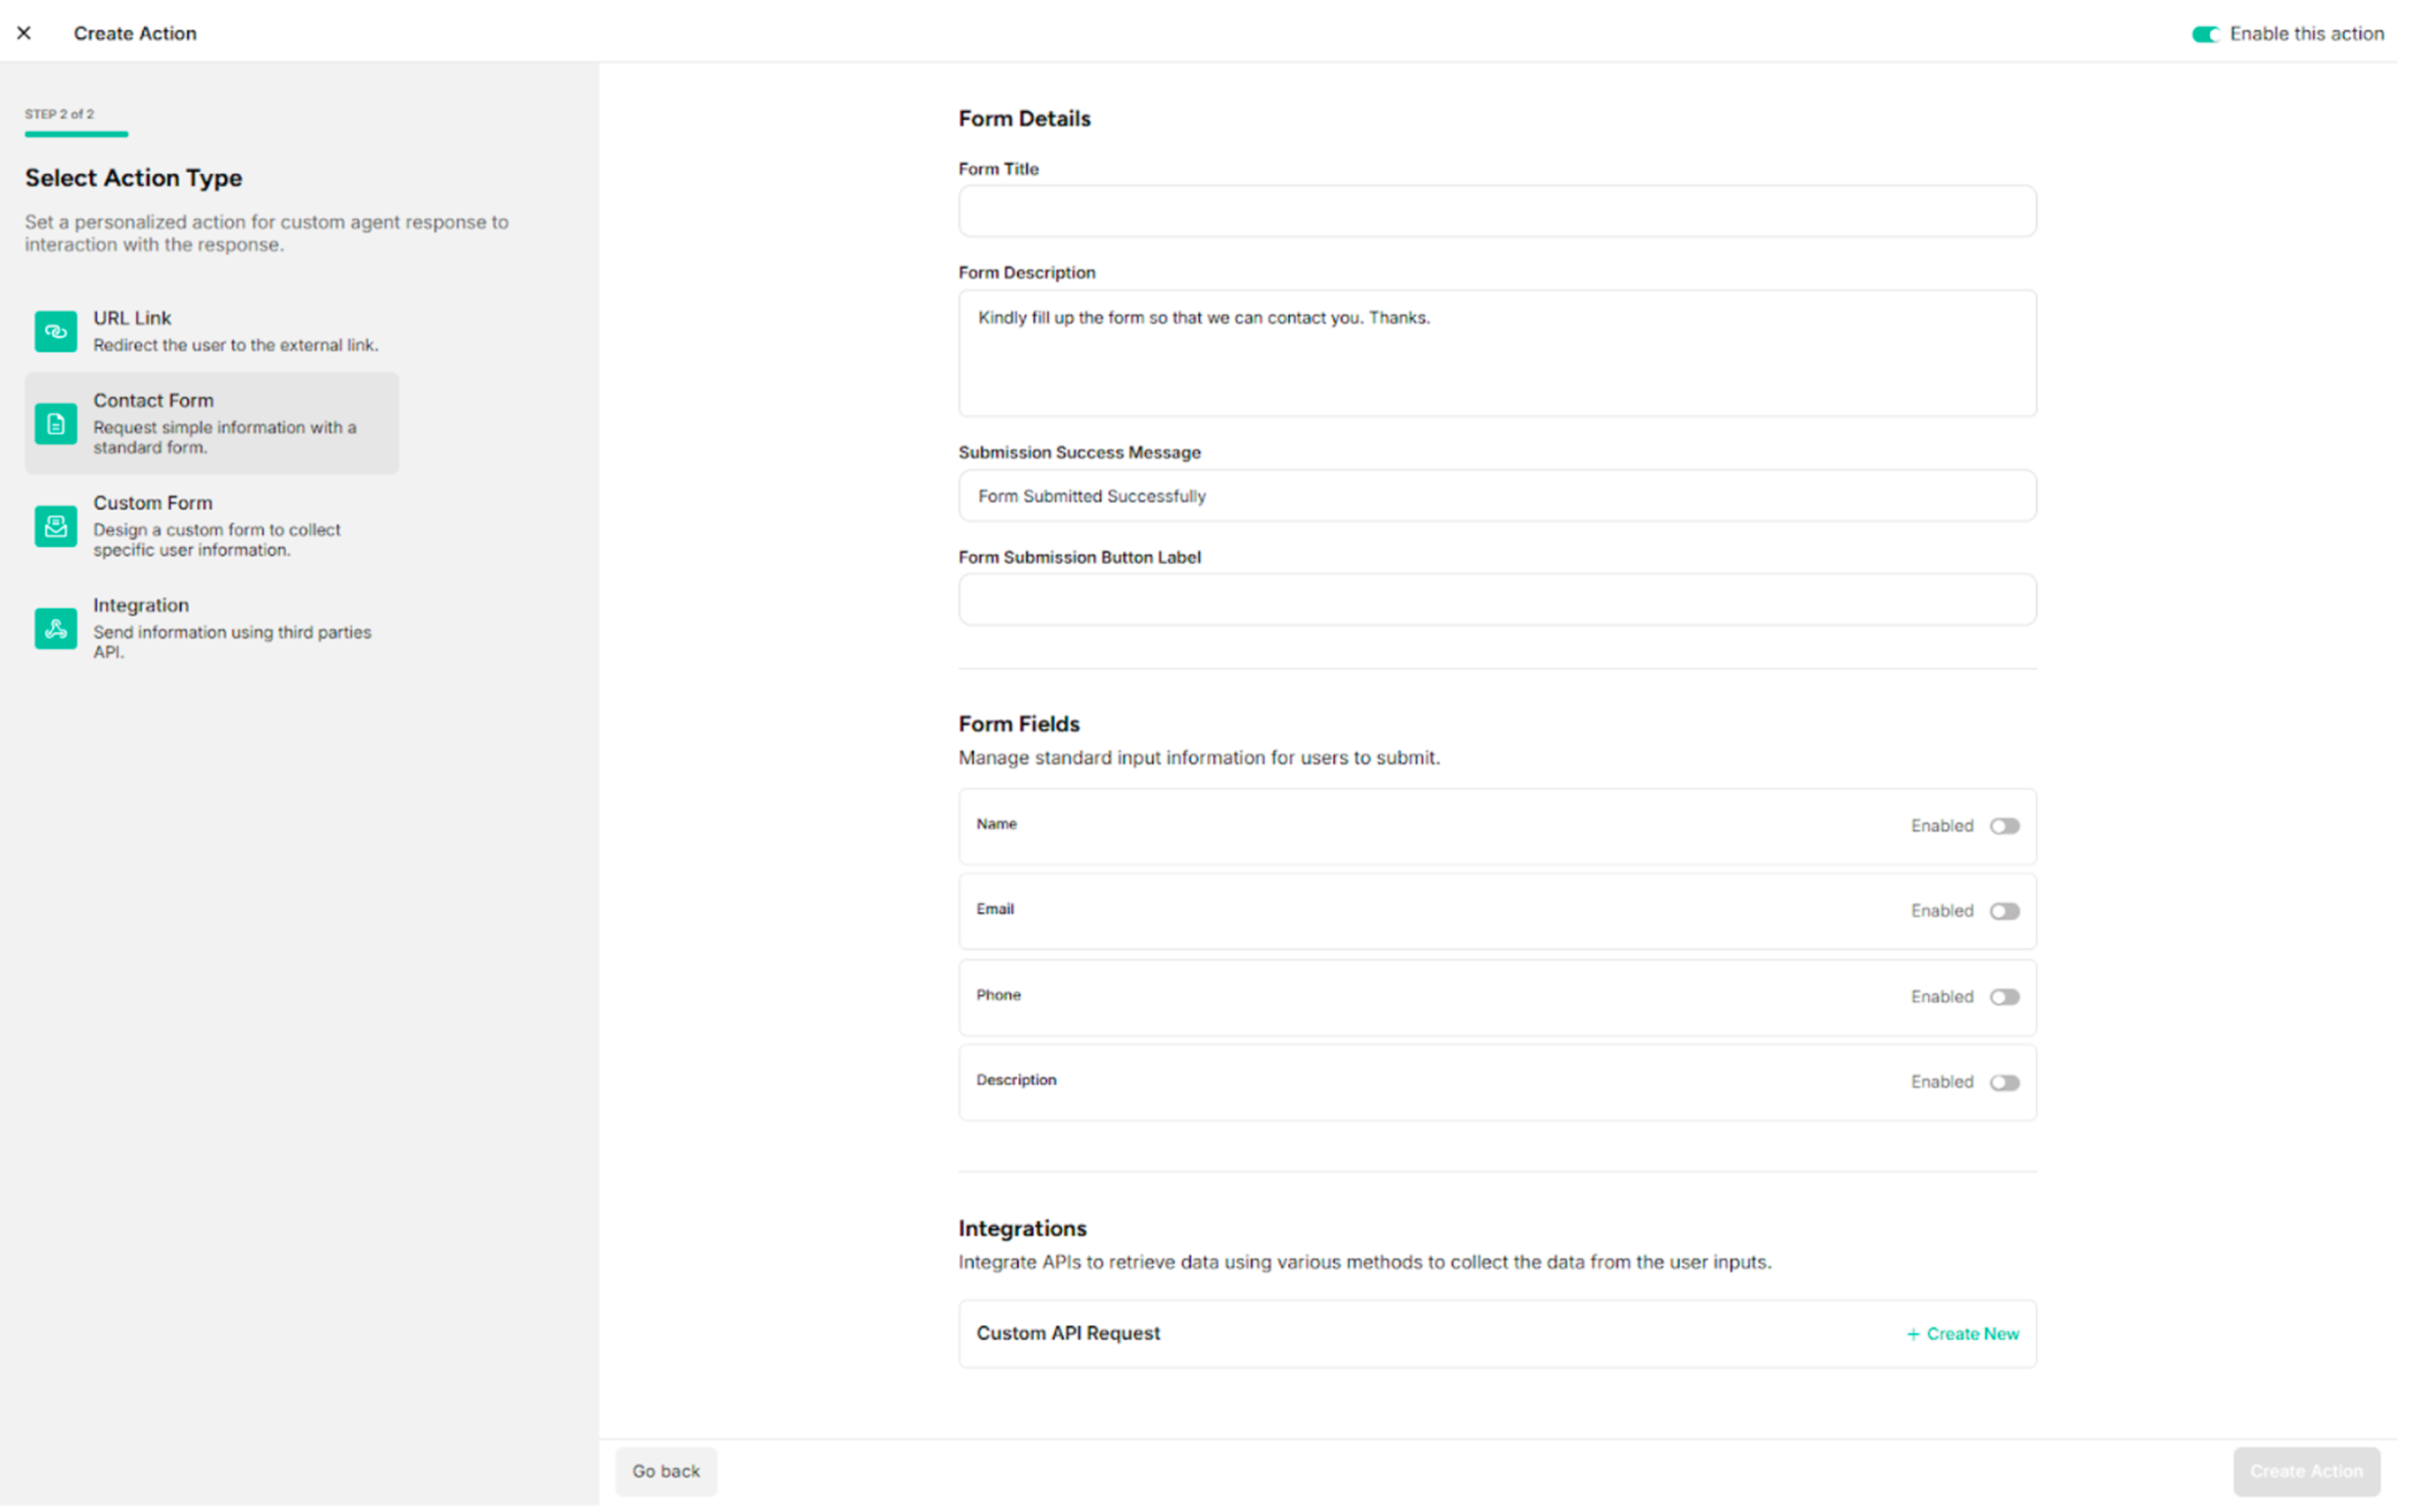
Task: Enable the Phone form field toggle
Action: click(2004, 997)
